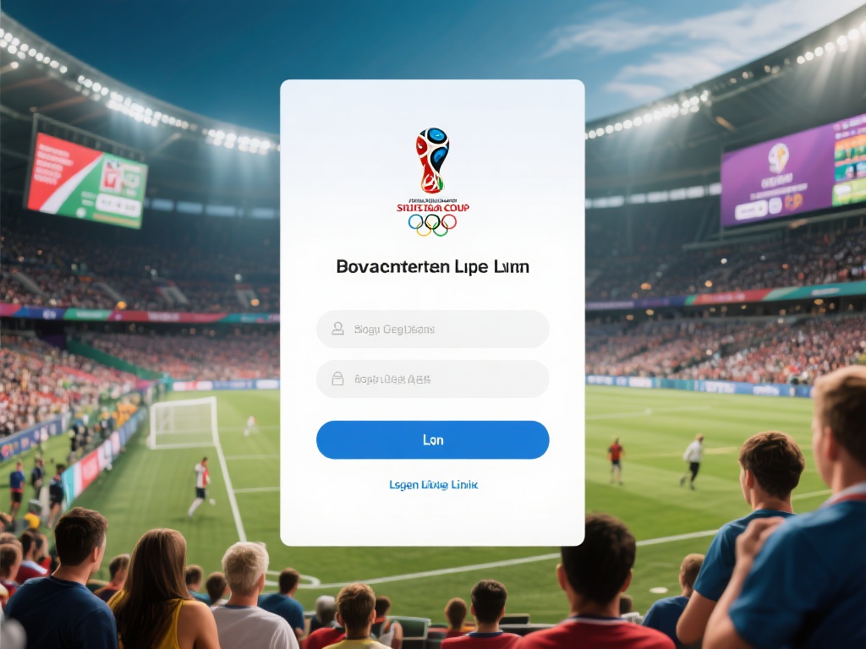Click the user silhouette icon in field
The height and width of the screenshot is (649, 866).
pos(337,329)
